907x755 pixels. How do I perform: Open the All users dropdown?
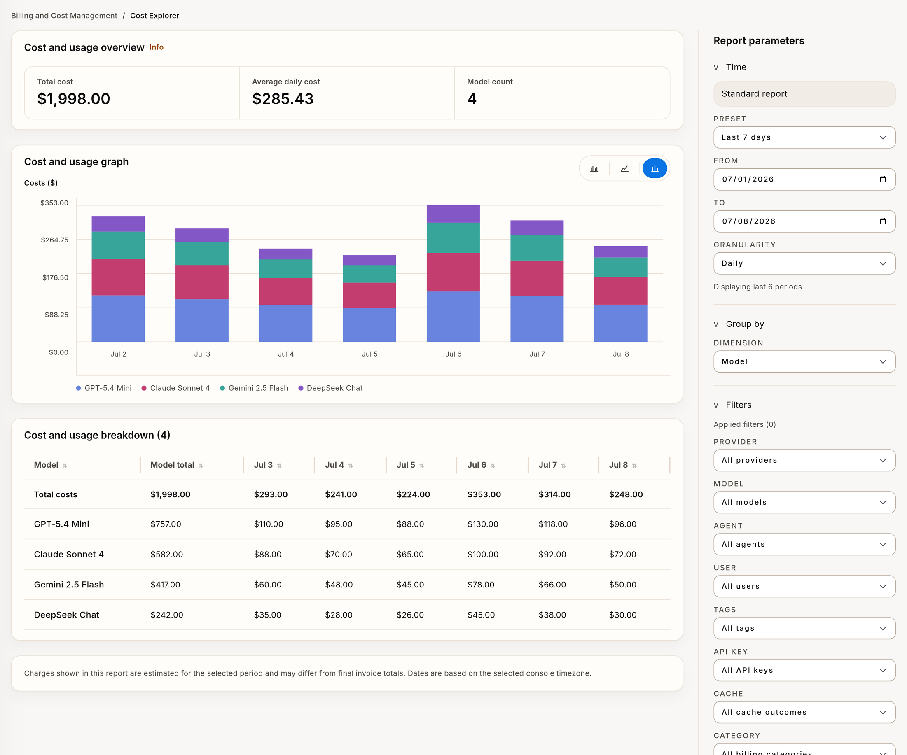click(804, 586)
